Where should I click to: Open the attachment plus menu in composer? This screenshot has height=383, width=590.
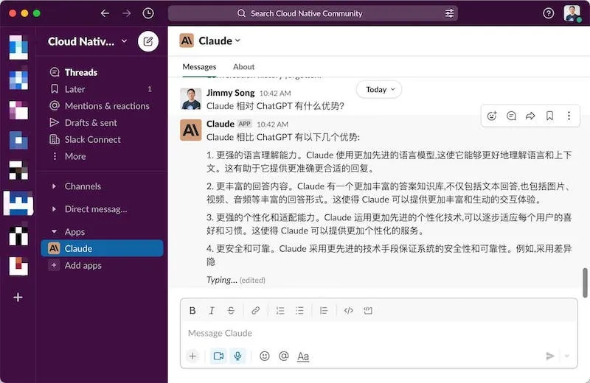(x=192, y=356)
